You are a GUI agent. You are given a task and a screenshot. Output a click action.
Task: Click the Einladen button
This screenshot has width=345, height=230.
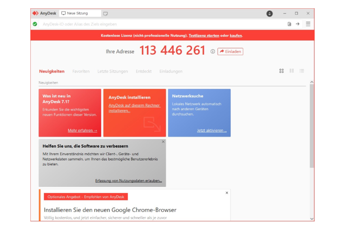tap(230, 51)
